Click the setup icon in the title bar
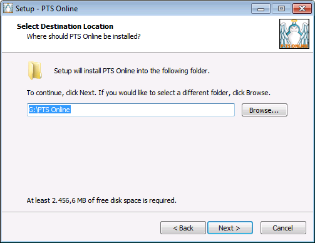Image resolution: width=315 pixels, height=243 pixels. point(8,9)
